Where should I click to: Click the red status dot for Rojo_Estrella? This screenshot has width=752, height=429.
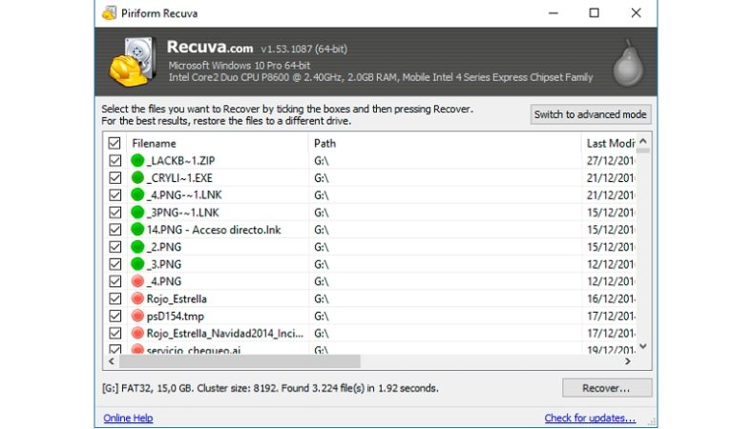click(x=137, y=298)
